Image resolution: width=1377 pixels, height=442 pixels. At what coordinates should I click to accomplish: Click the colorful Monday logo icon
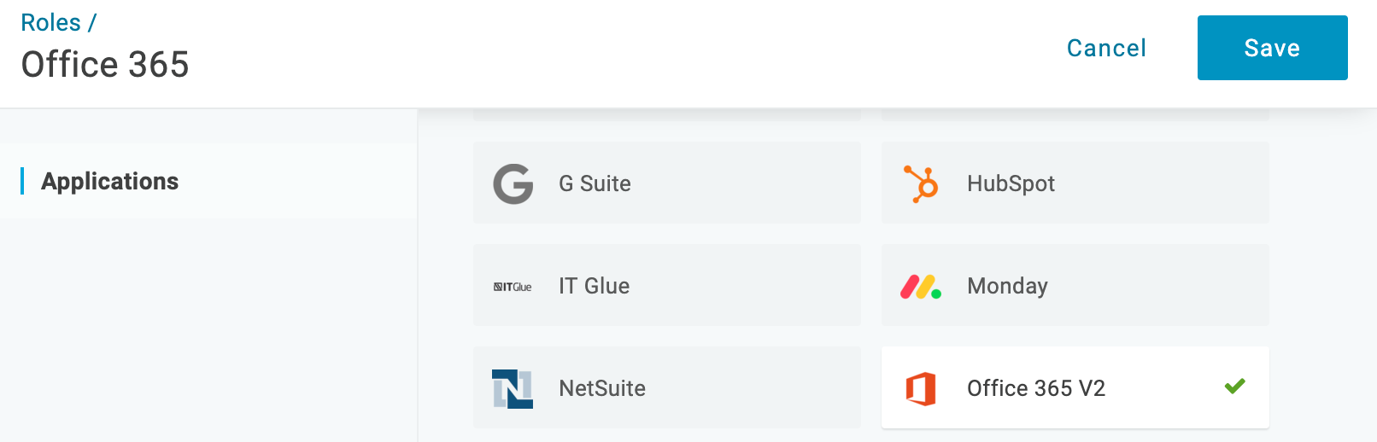coord(921,287)
